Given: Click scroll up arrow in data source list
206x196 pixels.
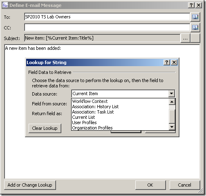Looking at the screenshot, I should [172, 102].
